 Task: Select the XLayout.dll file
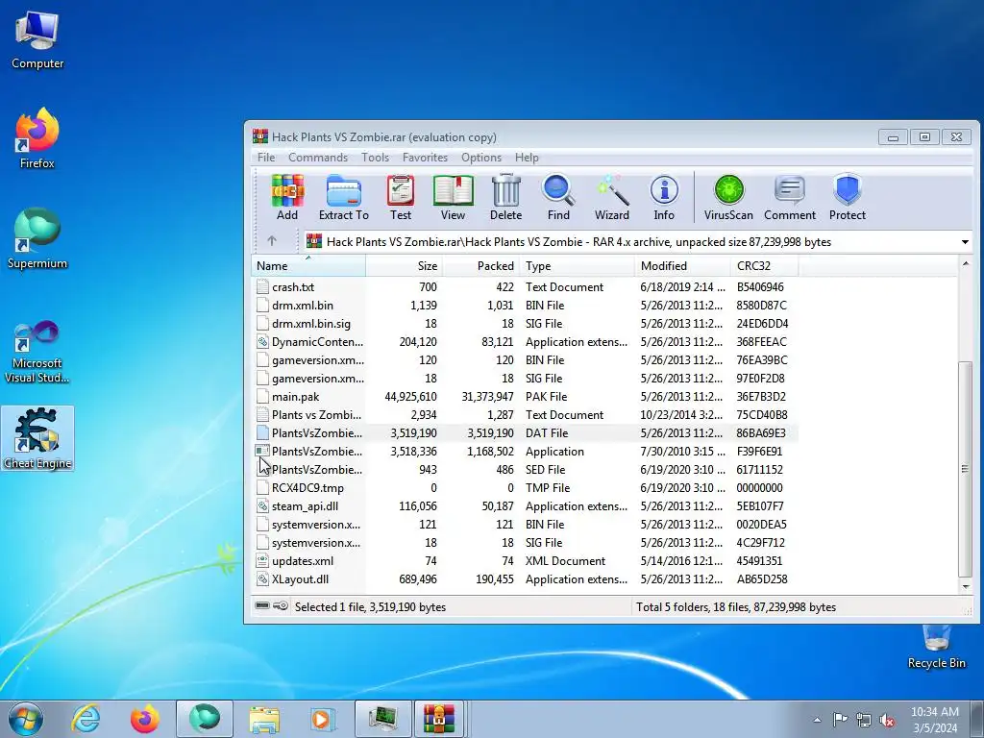[525, 578]
